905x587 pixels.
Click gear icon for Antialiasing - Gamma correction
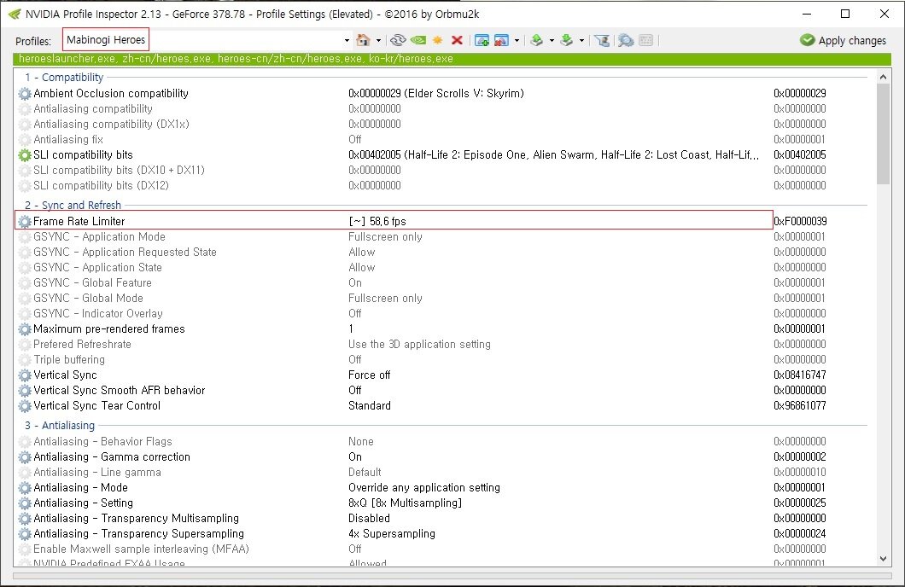(24, 457)
